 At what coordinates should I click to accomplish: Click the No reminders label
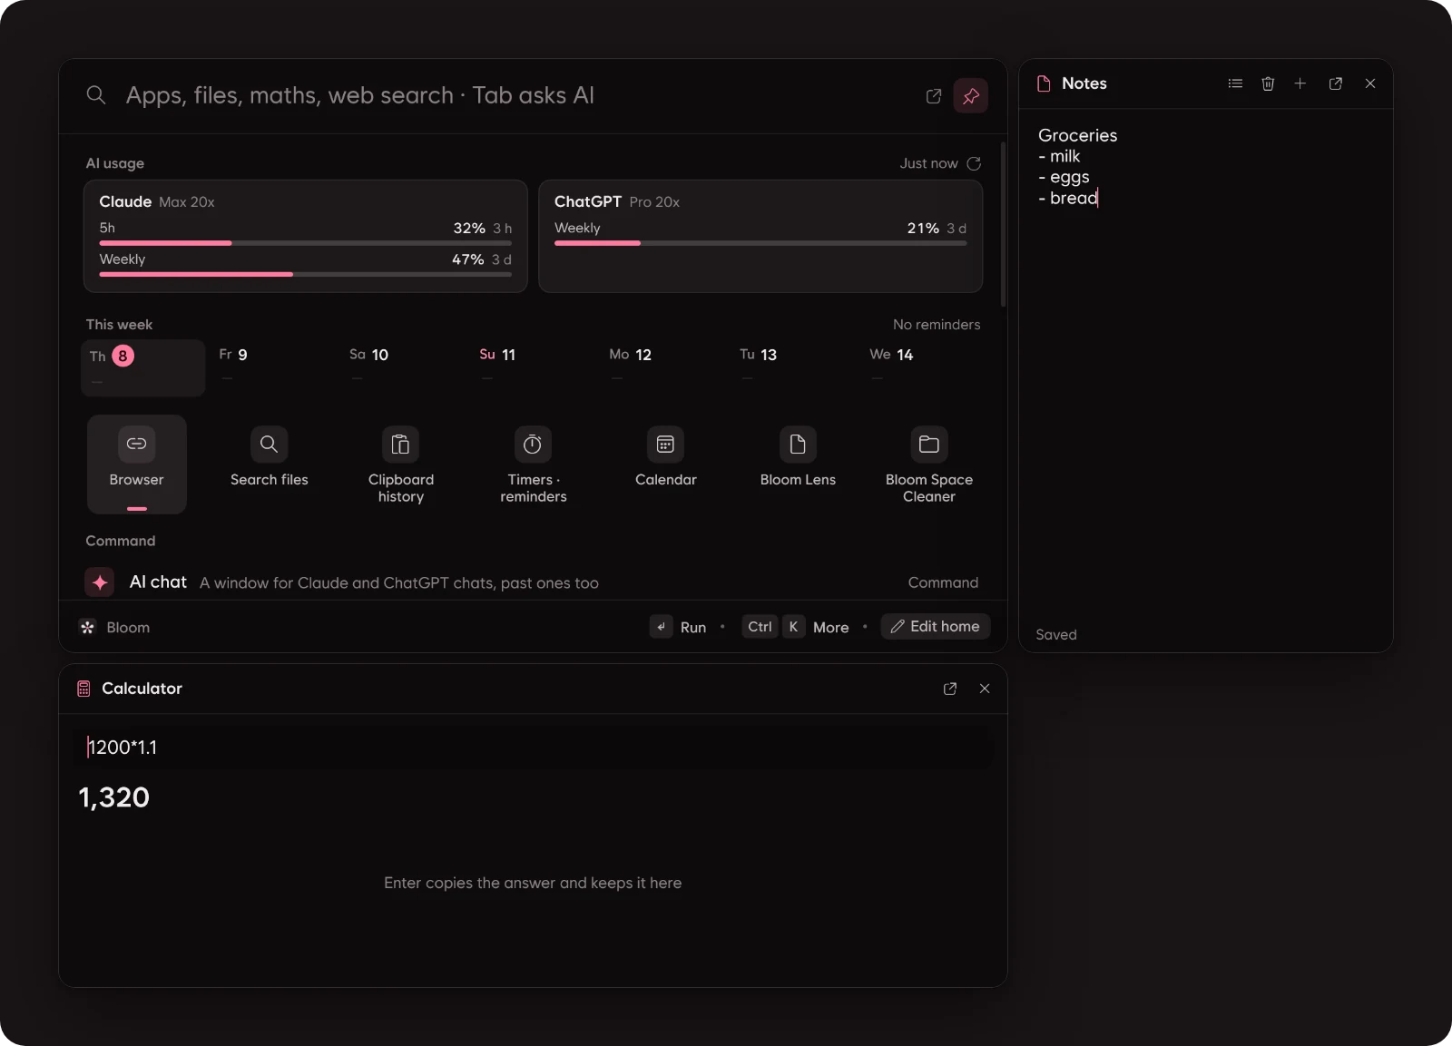coord(937,325)
